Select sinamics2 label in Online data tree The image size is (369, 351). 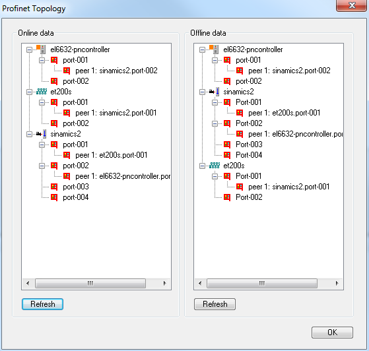tap(65, 134)
